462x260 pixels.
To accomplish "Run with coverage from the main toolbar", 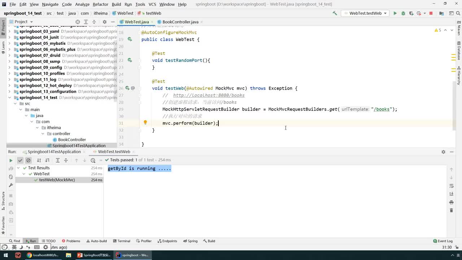I will point(411,13).
